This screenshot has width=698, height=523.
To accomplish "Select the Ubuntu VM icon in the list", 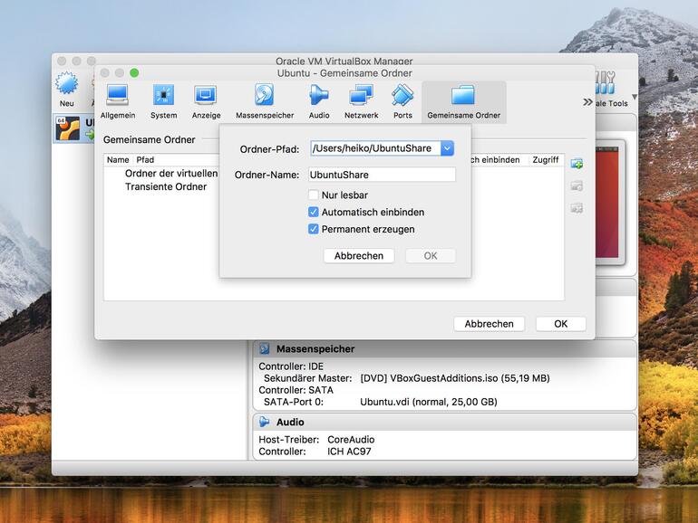I will coord(68,128).
